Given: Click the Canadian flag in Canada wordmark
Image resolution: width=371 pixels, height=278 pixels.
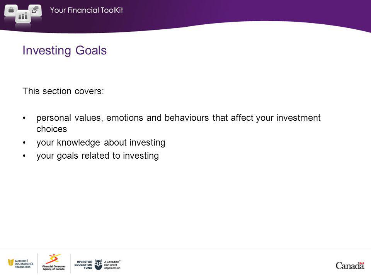Looking at the screenshot, I should coord(362,263).
